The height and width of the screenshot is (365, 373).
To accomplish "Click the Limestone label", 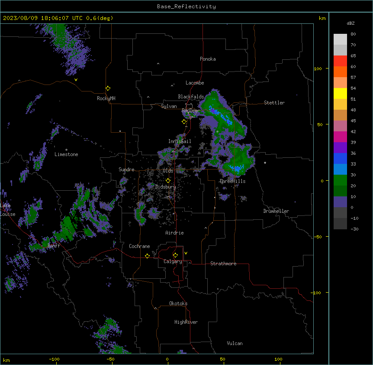I will tap(66, 154).
